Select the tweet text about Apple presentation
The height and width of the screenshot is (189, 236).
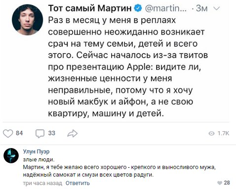tap(128, 67)
